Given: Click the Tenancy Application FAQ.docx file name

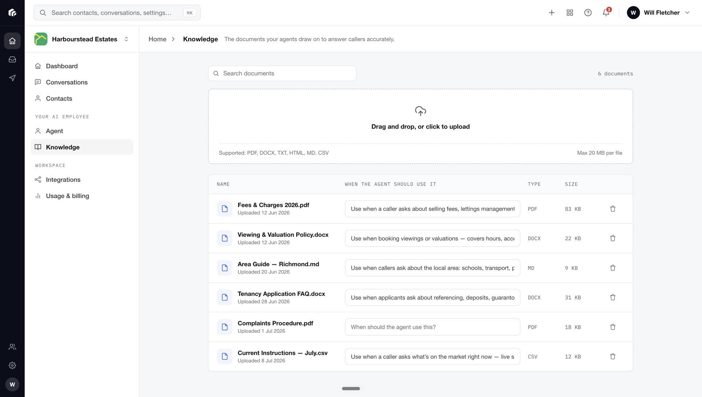Looking at the screenshot, I should point(281,294).
